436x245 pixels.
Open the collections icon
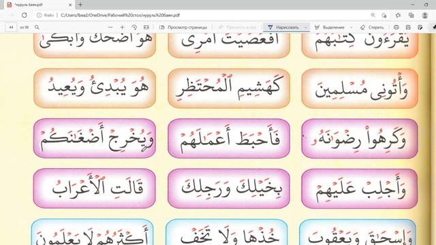coord(411,15)
